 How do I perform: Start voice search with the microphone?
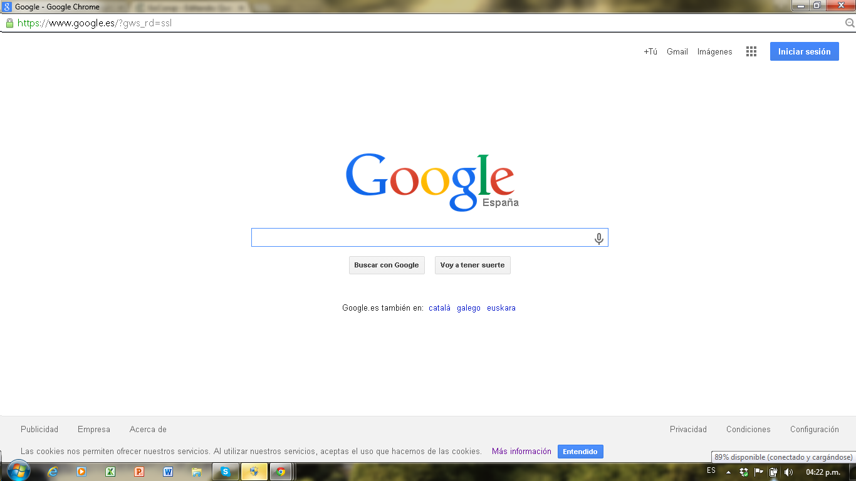599,238
